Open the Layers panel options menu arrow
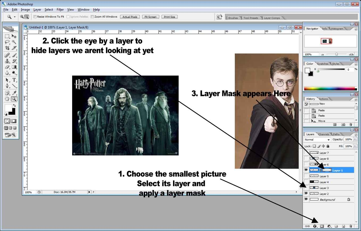This screenshot has height=231, width=361. pyautogui.click(x=356, y=135)
